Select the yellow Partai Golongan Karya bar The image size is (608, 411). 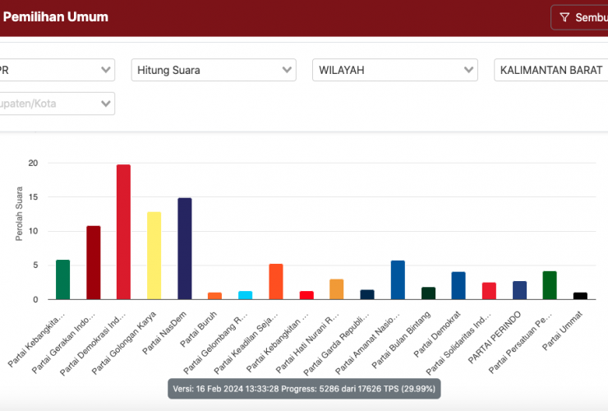154,256
